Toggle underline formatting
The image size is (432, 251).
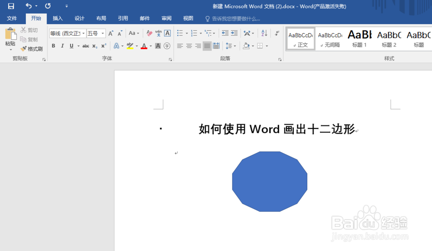pyautogui.click(x=71, y=46)
